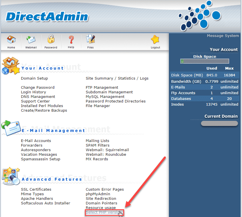Click the Advanced Features monitor icon
This screenshot has height=217, width=242.
click(x=11, y=176)
